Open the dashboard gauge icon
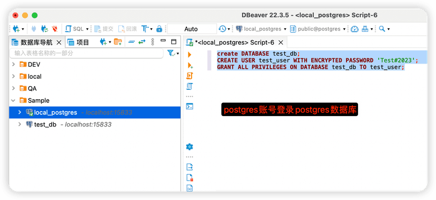 (354, 29)
